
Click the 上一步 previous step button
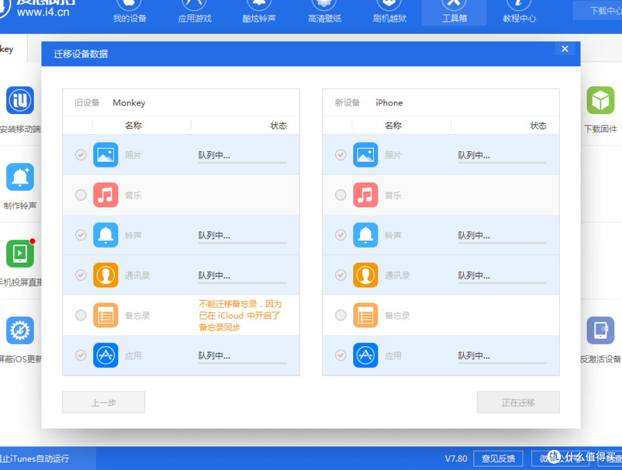[104, 403]
